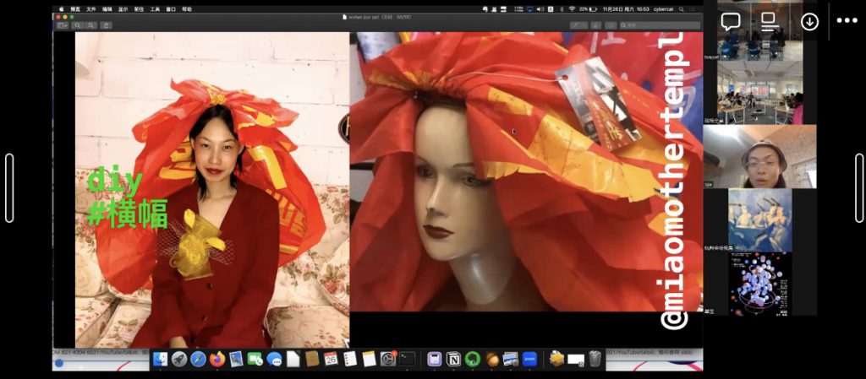
Task: Open the sidebar view dropdown in Preview toolbar
Action: click(x=63, y=25)
